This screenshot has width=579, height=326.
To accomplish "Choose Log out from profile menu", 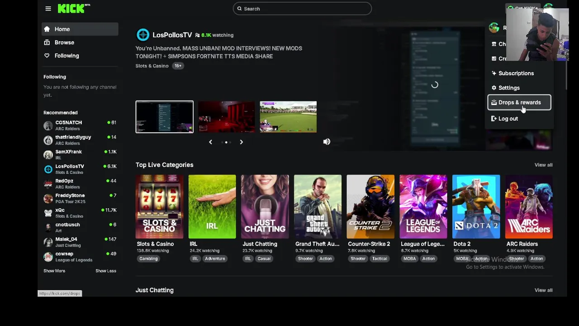I will click(519, 119).
